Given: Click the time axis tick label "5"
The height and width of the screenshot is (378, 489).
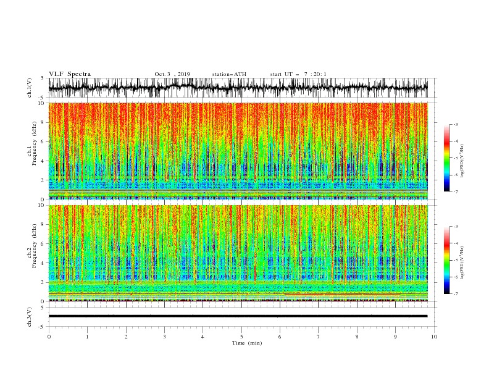Looking at the screenshot, I should click(241, 337).
